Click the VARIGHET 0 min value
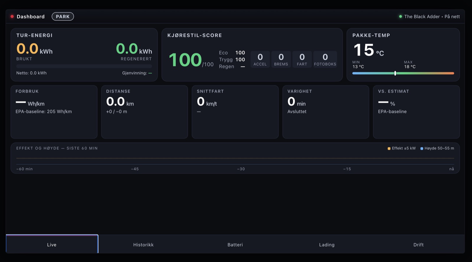 tap(296, 102)
